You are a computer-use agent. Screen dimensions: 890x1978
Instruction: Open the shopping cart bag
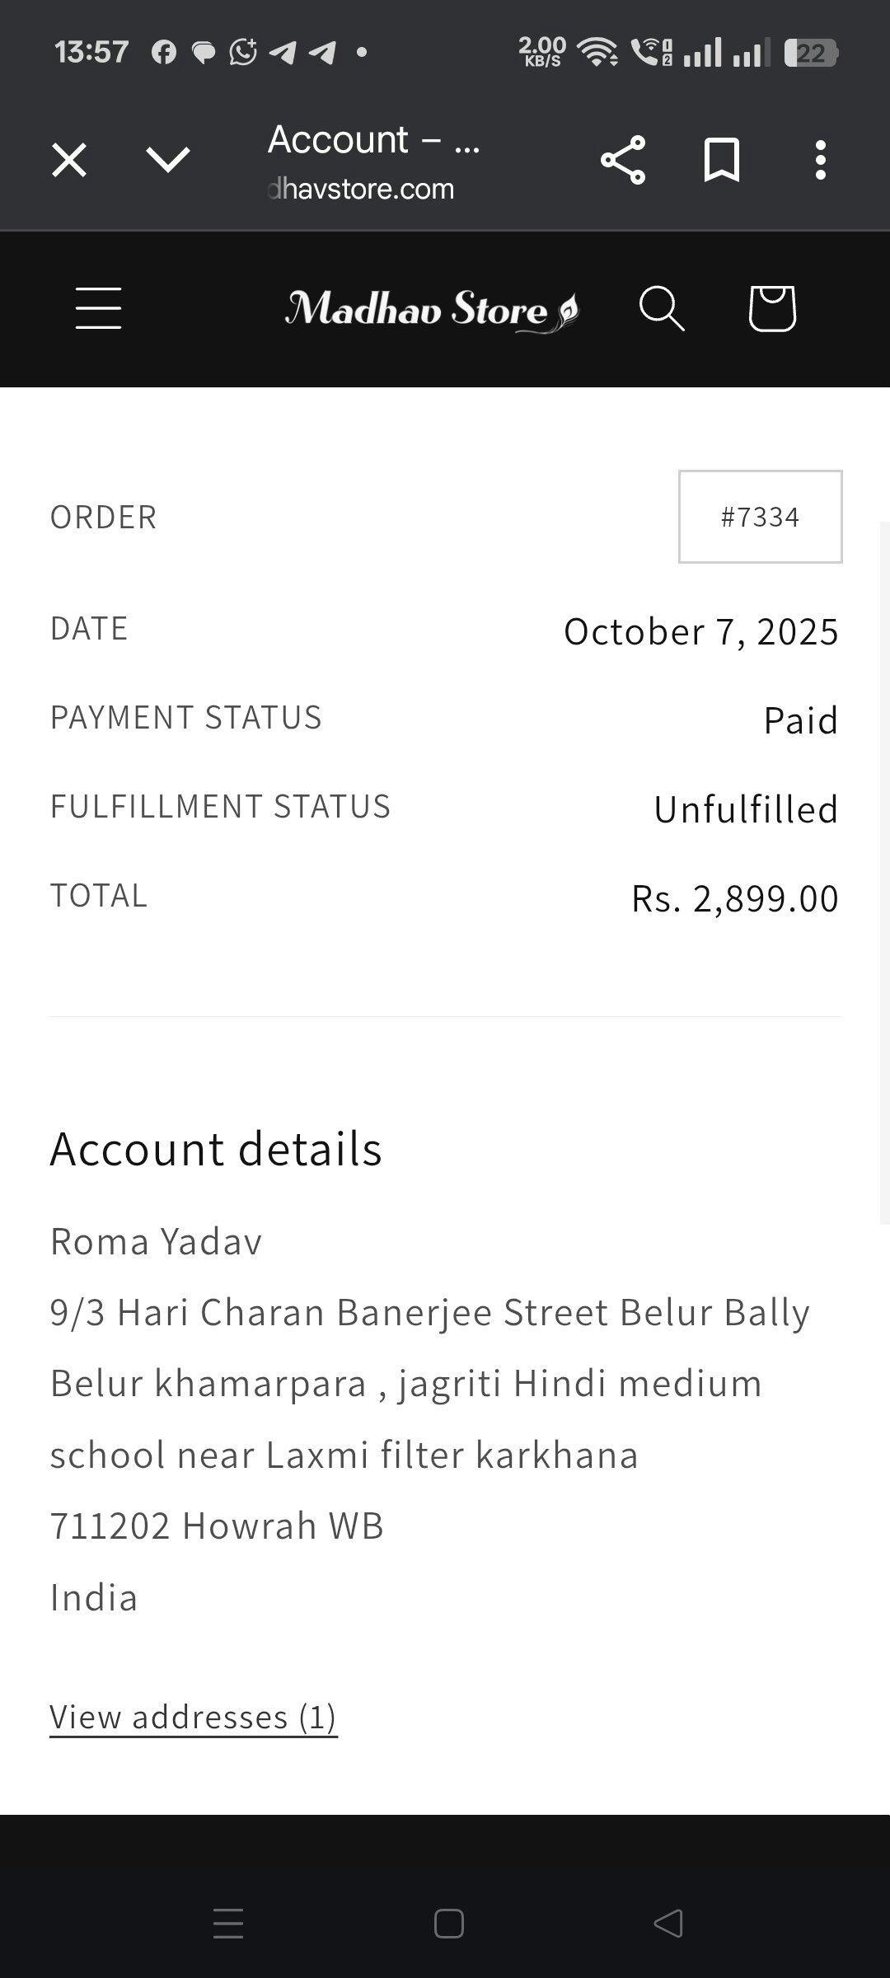771,309
